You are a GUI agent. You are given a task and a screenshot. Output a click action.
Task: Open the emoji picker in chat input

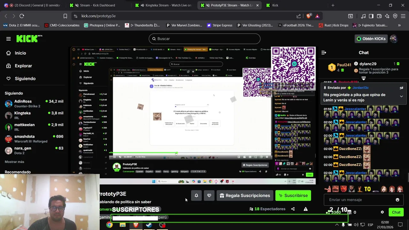click(x=397, y=200)
